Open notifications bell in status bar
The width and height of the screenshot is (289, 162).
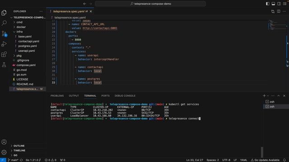[284, 160]
